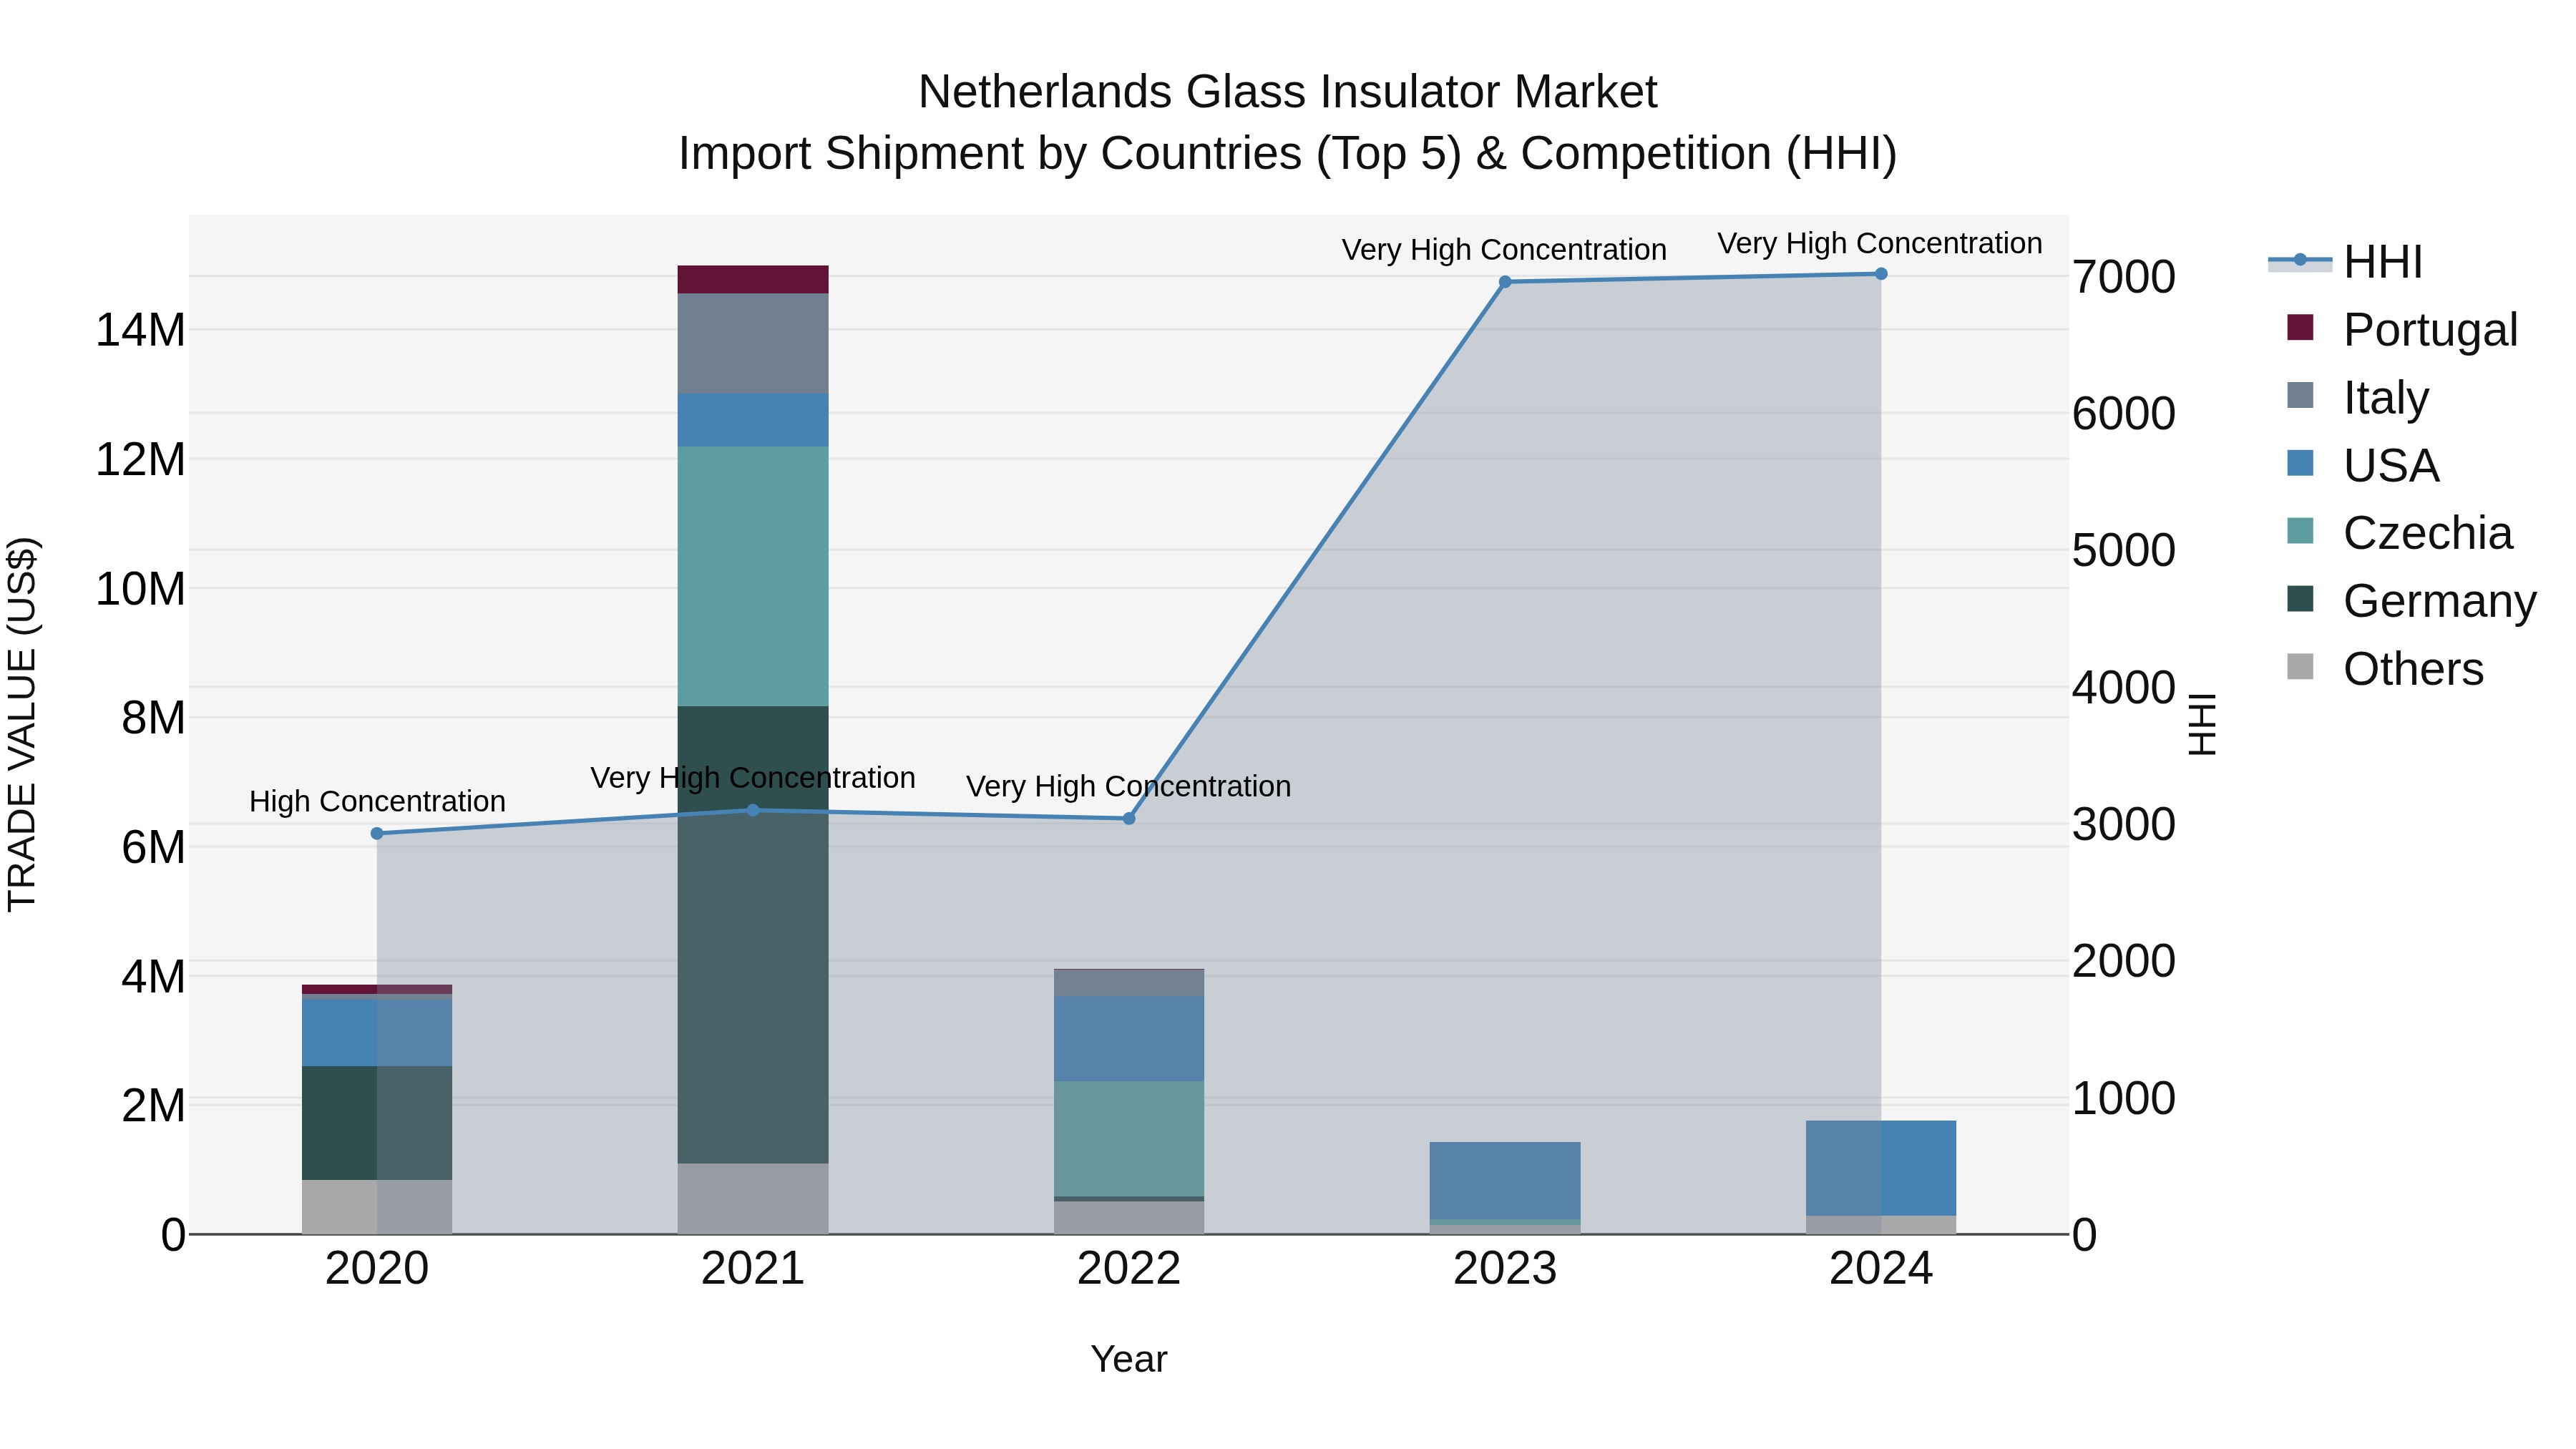Viewport: 2576px width, 1449px height.
Task: Click the Portugal maroon legend swatch
Action: 2300,327
